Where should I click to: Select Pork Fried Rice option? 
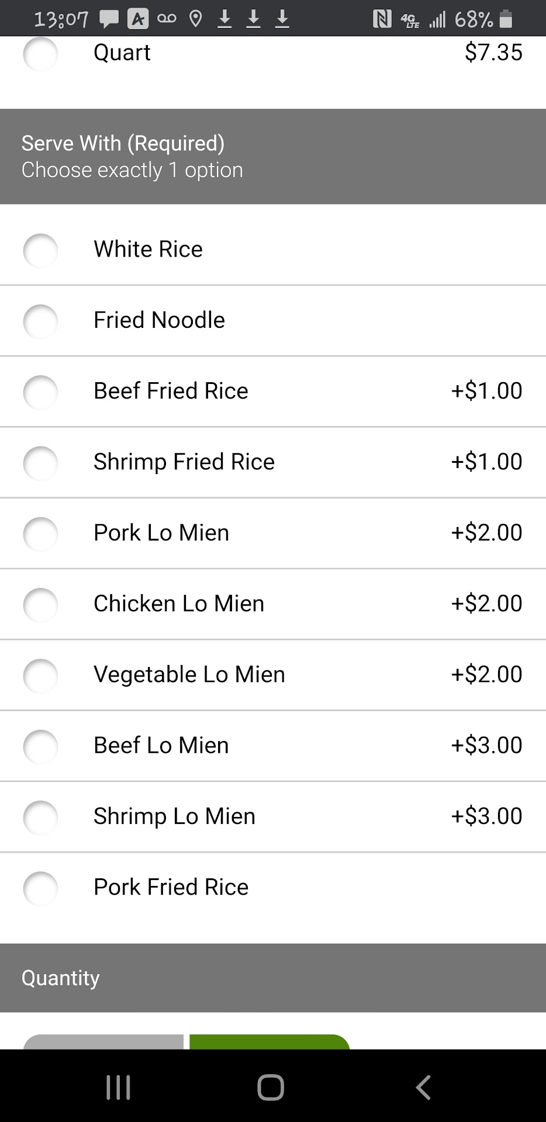40,888
